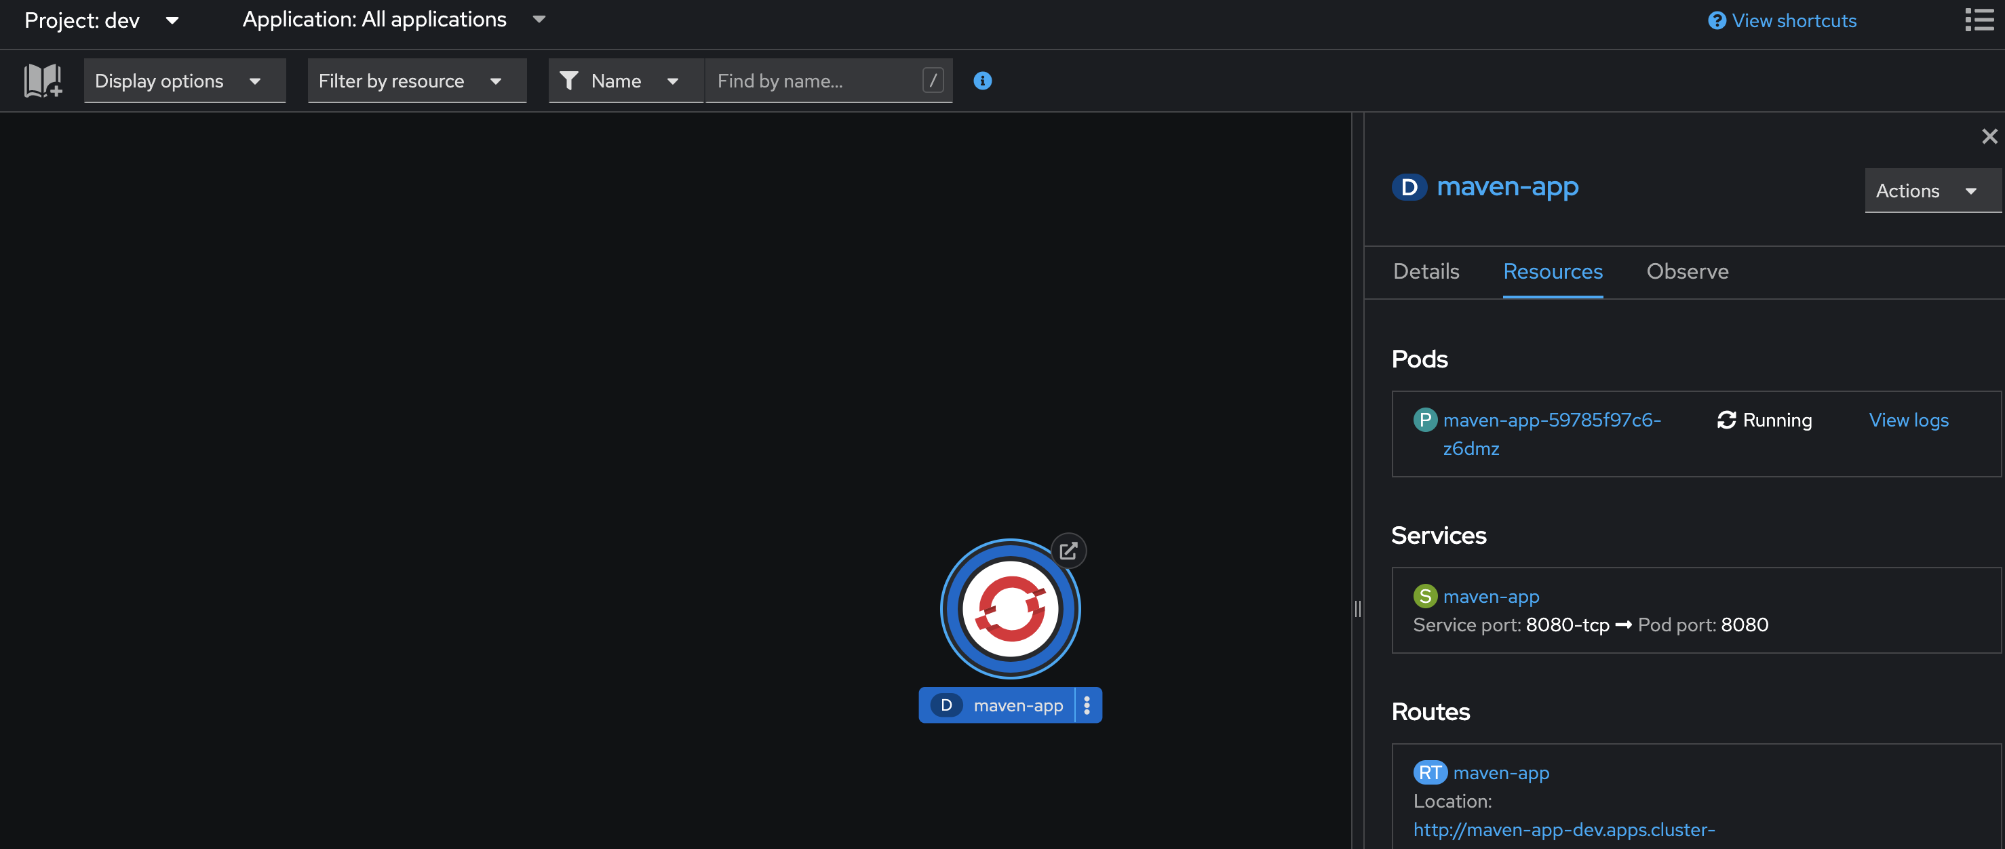2005x849 pixels.
Task: Open View logs for the running pod
Action: point(1909,420)
